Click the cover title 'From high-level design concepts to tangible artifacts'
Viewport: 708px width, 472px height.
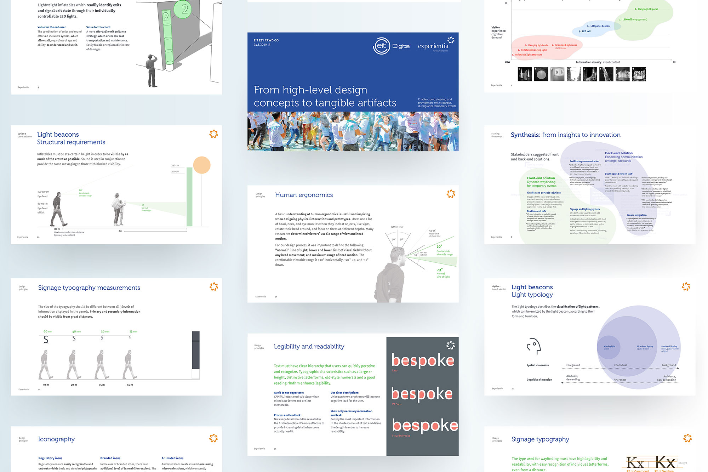pyautogui.click(x=325, y=96)
